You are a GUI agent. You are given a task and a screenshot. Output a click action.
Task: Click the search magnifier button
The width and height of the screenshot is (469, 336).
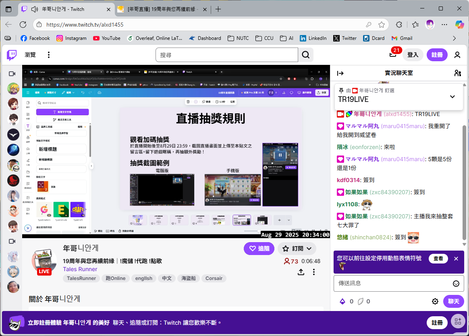[x=306, y=55]
